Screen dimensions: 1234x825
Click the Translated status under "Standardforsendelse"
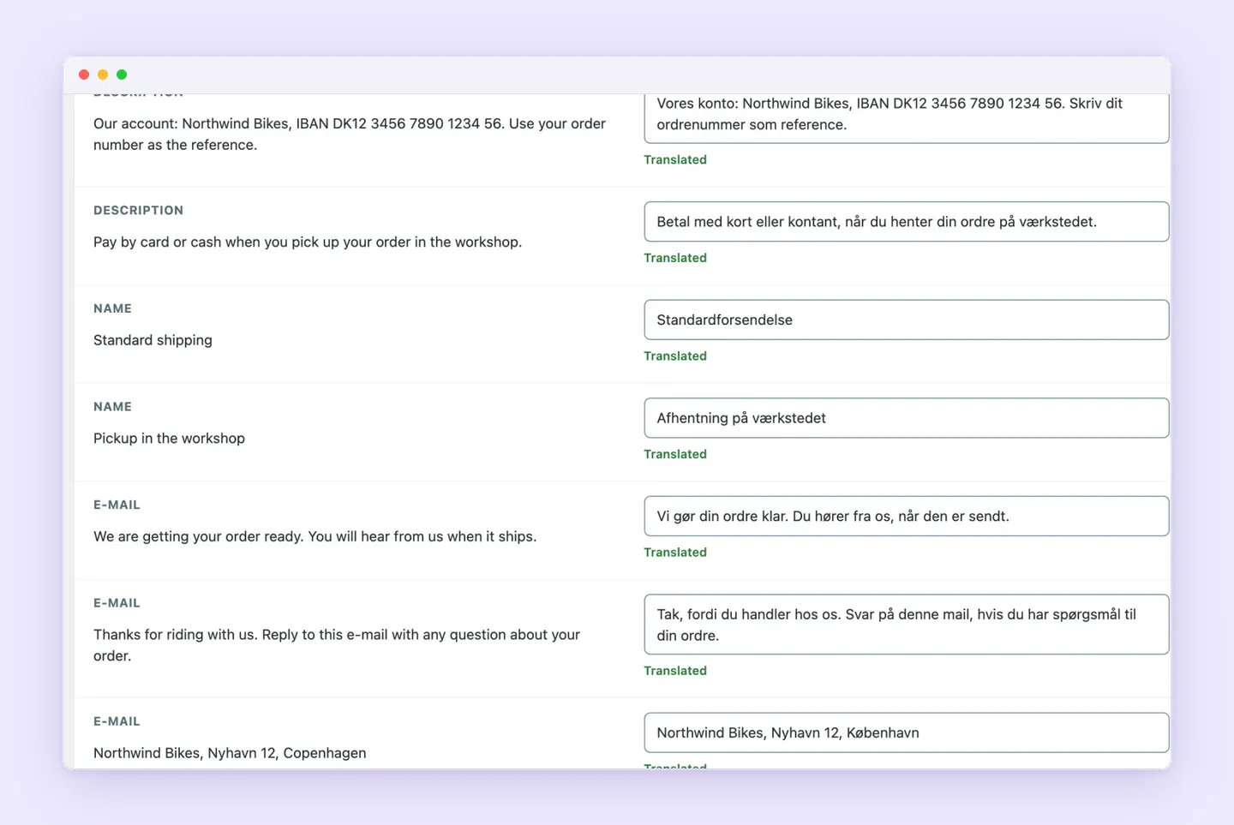(x=675, y=356)
